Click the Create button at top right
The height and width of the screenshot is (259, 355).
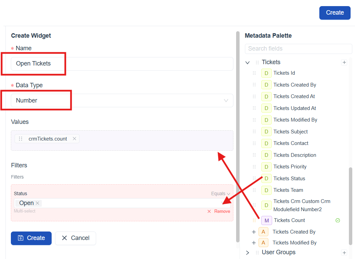tap(335, 13)
